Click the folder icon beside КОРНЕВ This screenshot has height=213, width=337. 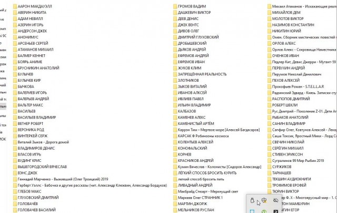(175, 154)
